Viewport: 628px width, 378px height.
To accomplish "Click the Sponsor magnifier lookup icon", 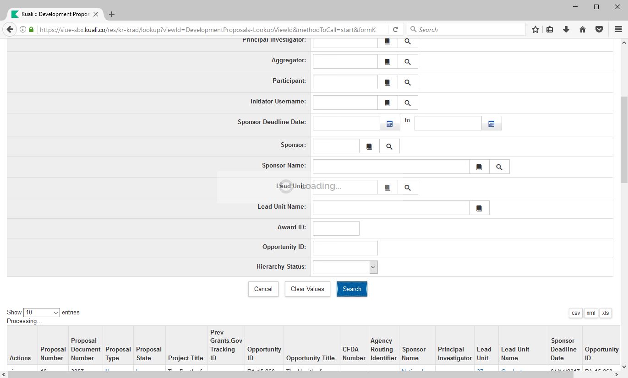I will pyautogui.click(x=389, y=146).
